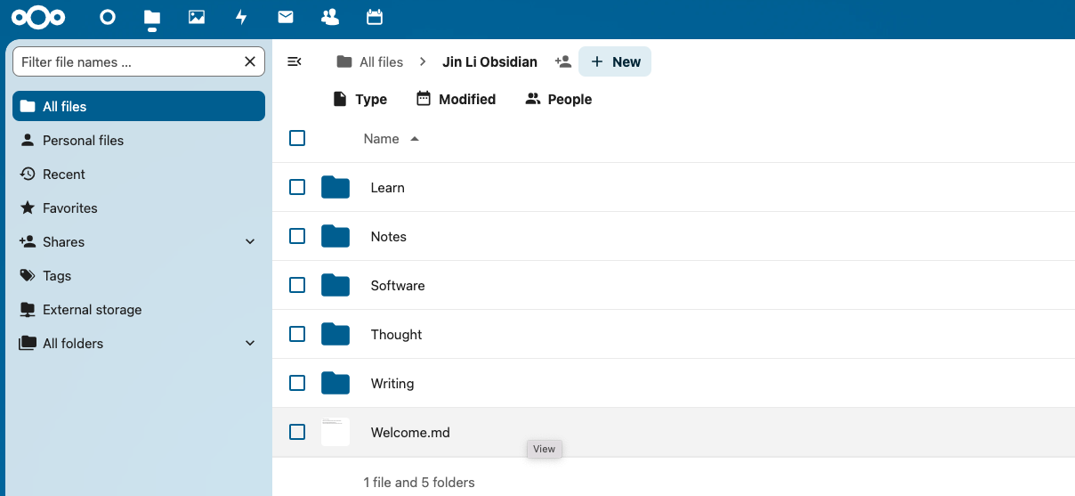Screen dimensions: 1075x496
Task: Open the Calendar app in top bar
Action: point(375,17)
